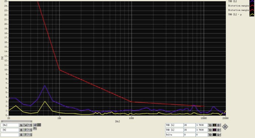Click the Y-axis autoscale button in the % row

(x=25, y=130)
